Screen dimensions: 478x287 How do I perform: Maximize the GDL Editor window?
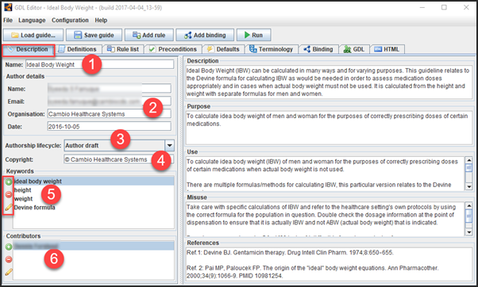pyautogui.click(x=444, y=7)
